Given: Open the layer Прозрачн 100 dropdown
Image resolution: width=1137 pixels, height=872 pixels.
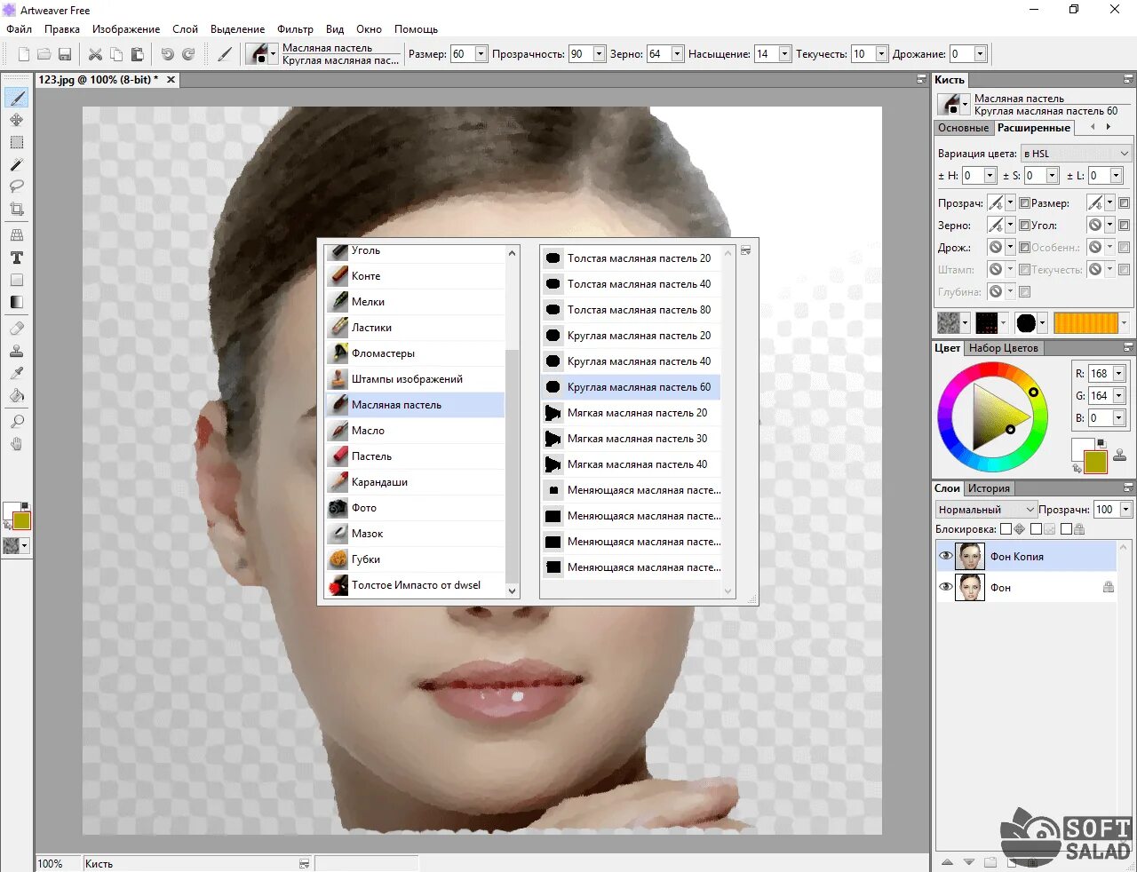Looking at the screenshot, I should click(x=1125, y=510).
